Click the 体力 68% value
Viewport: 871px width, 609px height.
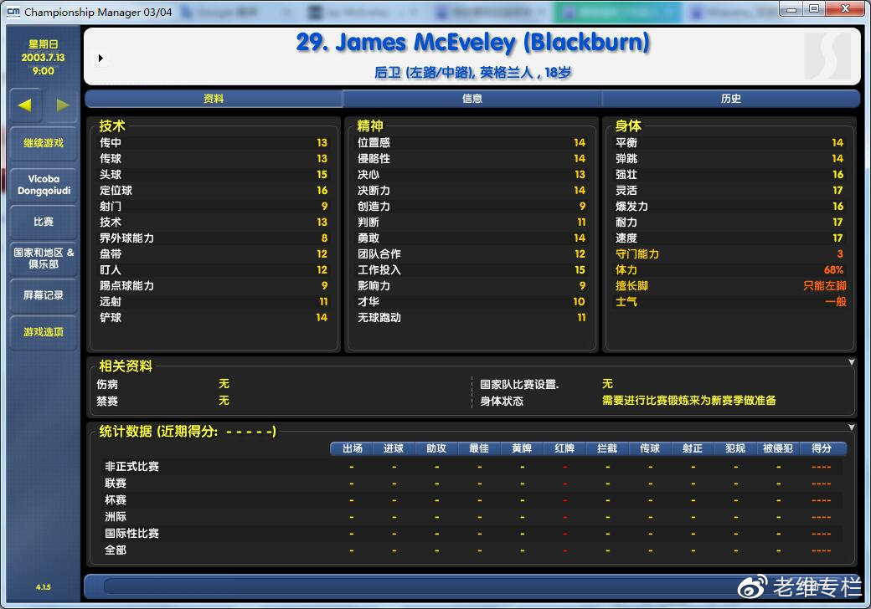coord(833,270)
